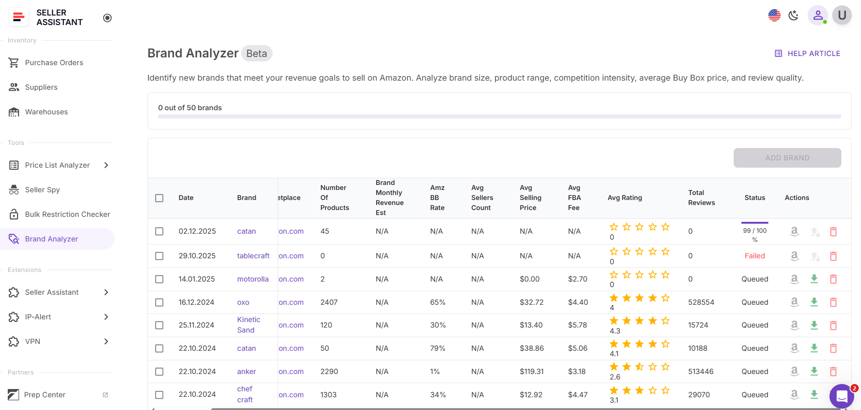Image resolution: width=861 pixels, height=410 pixels.
Task: Expand the VPN submenu chevron
Action: [106, 341]
